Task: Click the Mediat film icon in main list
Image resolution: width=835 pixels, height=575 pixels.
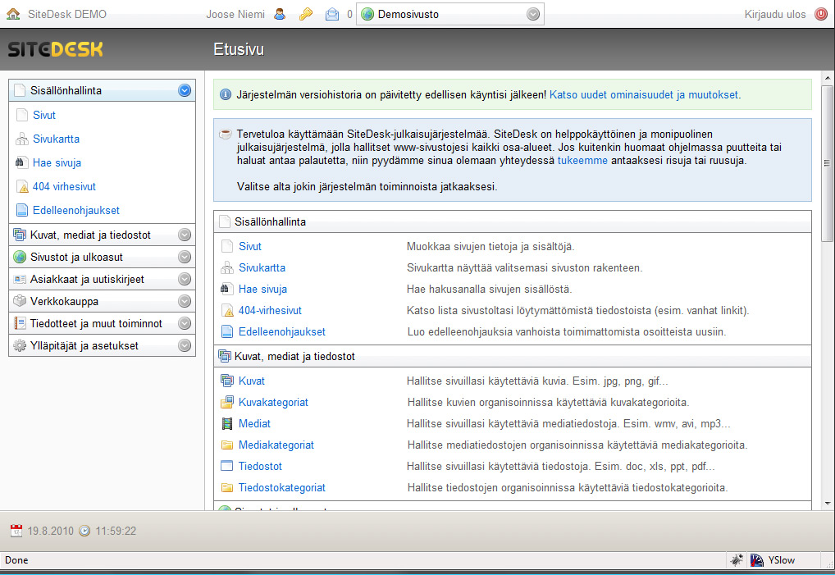Action: click(227, 424)
